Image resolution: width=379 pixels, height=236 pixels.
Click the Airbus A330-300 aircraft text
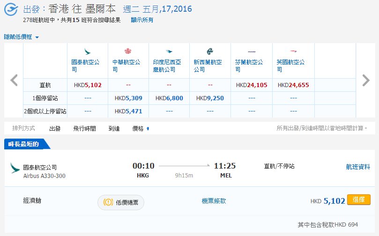[44, 176]
